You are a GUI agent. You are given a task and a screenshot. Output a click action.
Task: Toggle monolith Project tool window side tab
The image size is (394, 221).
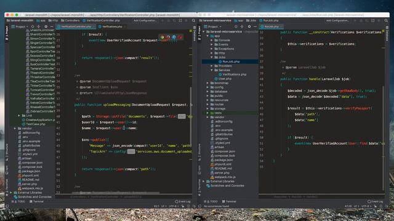(7, 33)
